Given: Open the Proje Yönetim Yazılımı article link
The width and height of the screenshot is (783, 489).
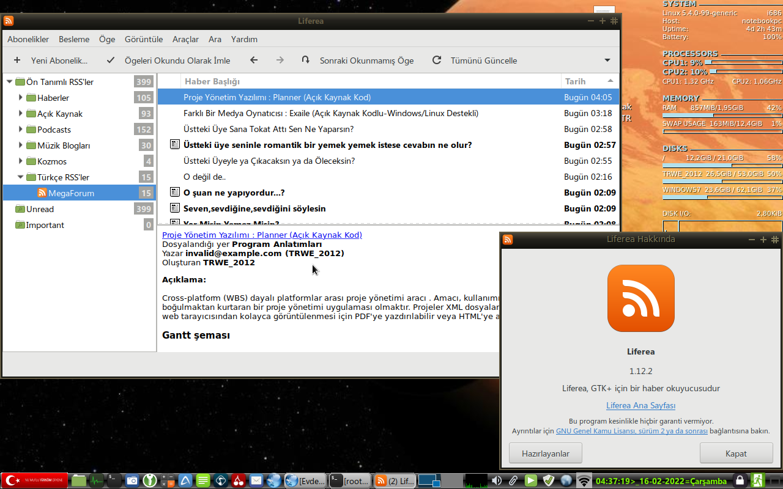Looking at the screenshot, I should click(x=262, y=235).
